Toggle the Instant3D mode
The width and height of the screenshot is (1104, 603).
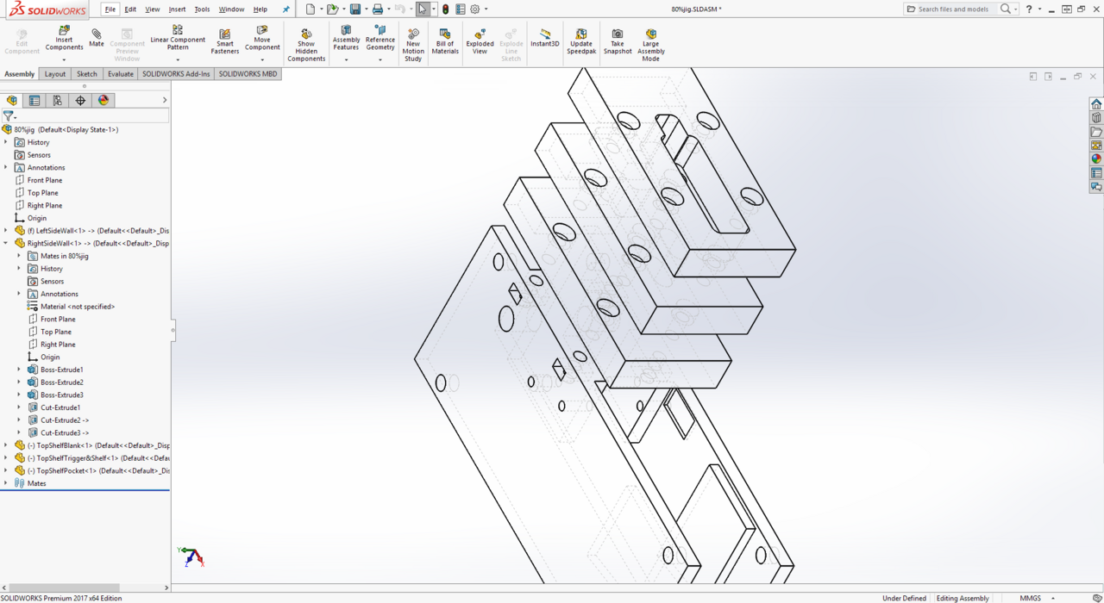(x=545, y=38)
